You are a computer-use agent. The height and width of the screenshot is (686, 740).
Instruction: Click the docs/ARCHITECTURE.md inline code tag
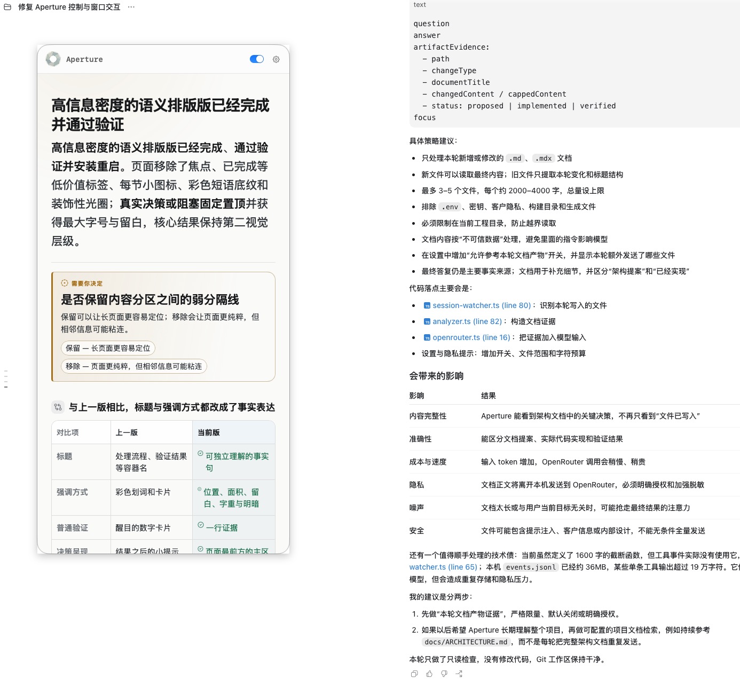click(x=466, y=642)
